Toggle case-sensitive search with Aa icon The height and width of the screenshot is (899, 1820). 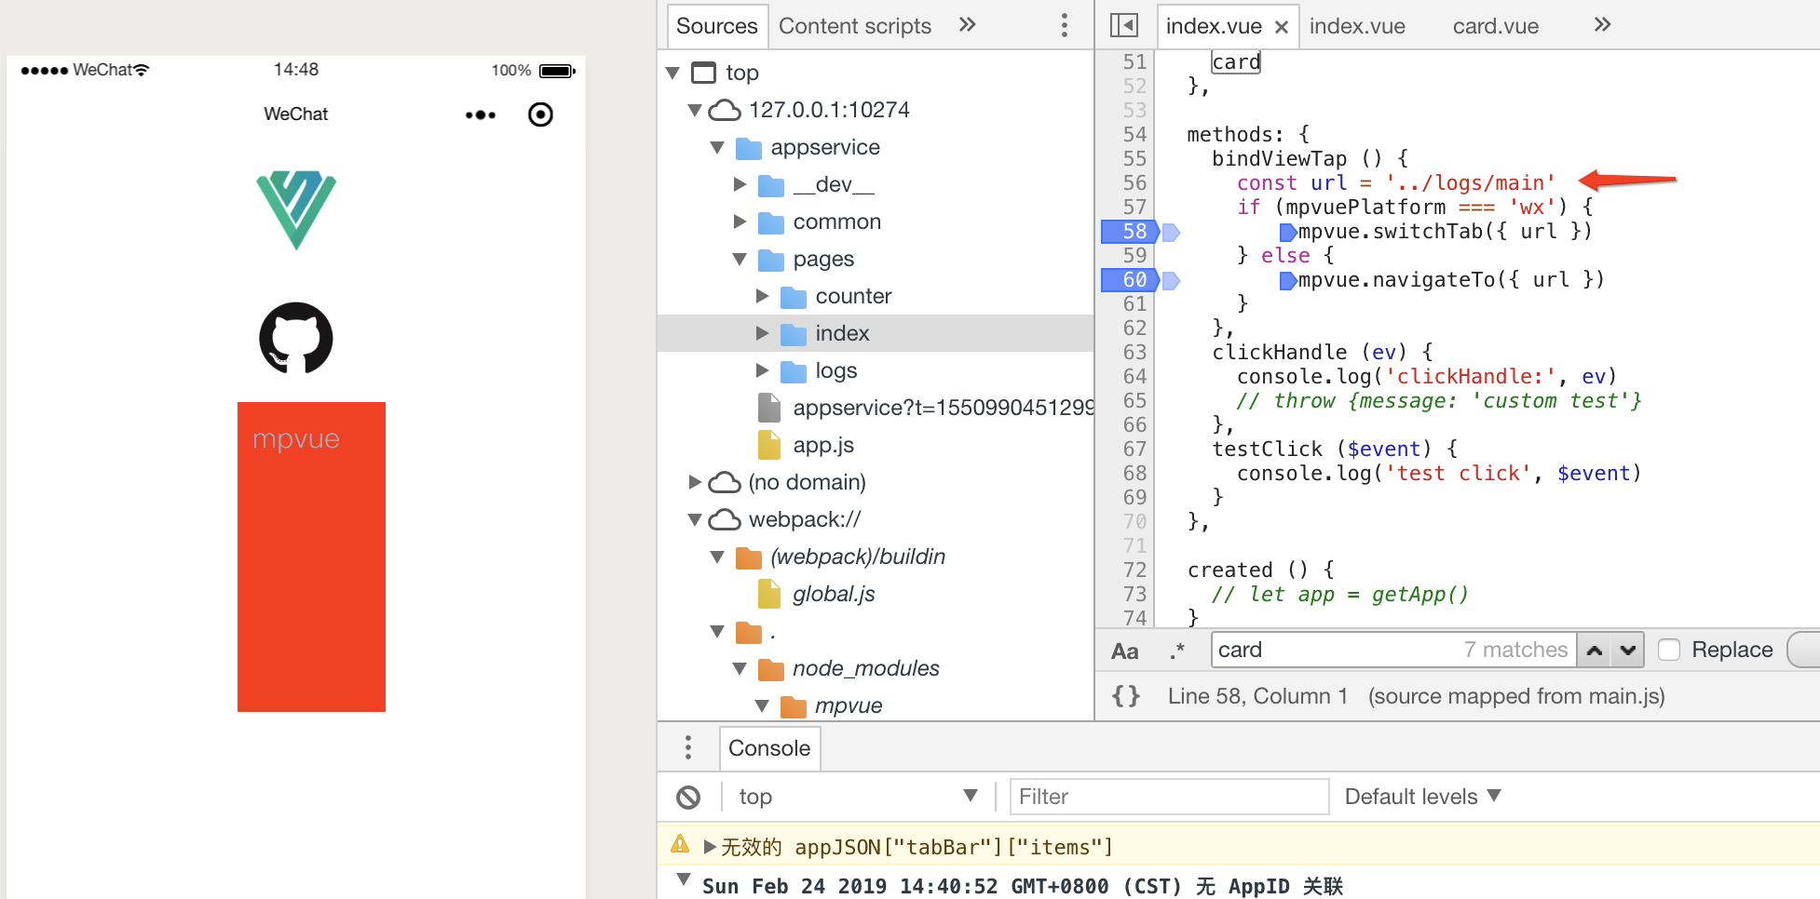tap(1125, 650)
